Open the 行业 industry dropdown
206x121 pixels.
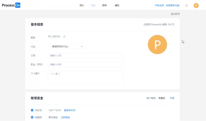click(66, 46)
